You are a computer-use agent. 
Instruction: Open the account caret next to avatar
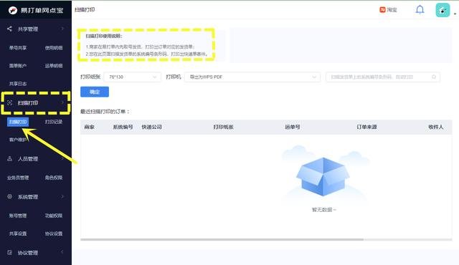455,14
